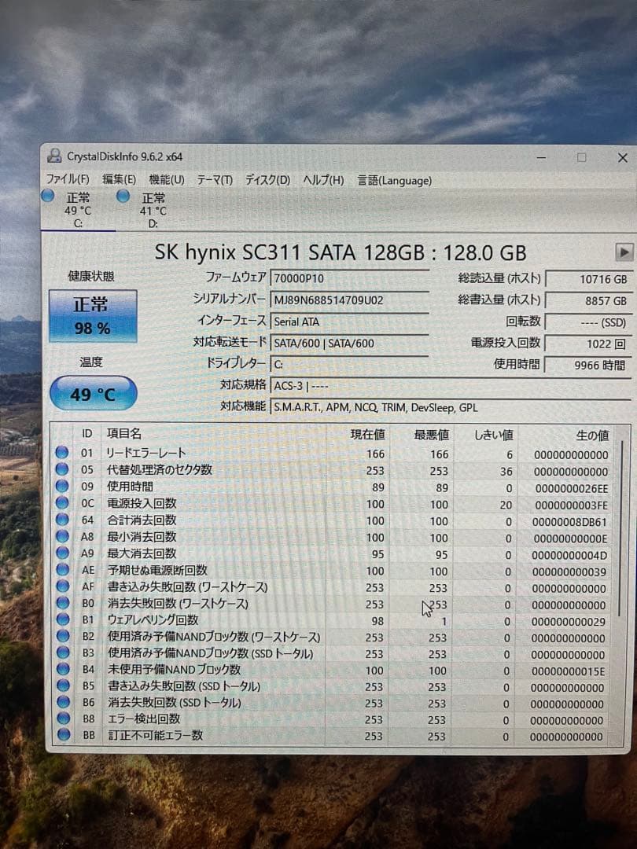
Task: Click the 正常 98% health status button
Action: [x=94, y=316]
